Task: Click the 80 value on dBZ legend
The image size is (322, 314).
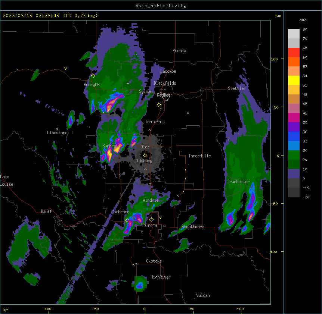Action: [x=305, y=29]
